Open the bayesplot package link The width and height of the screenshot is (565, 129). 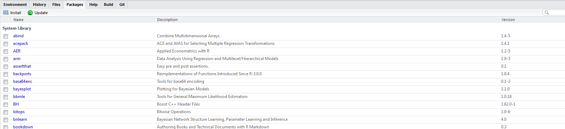click(22, 89)
